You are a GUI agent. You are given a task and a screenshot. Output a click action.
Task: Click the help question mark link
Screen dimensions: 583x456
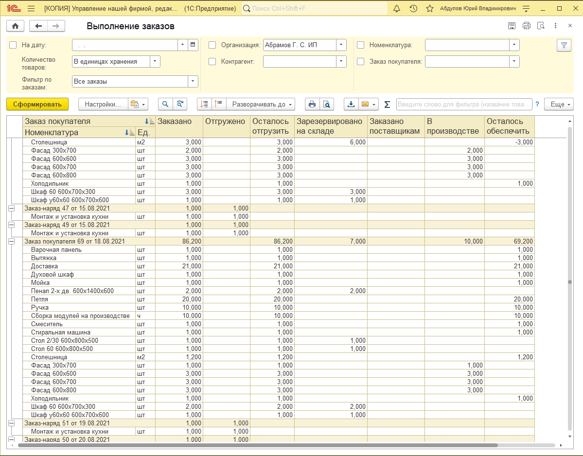(537, 105)
